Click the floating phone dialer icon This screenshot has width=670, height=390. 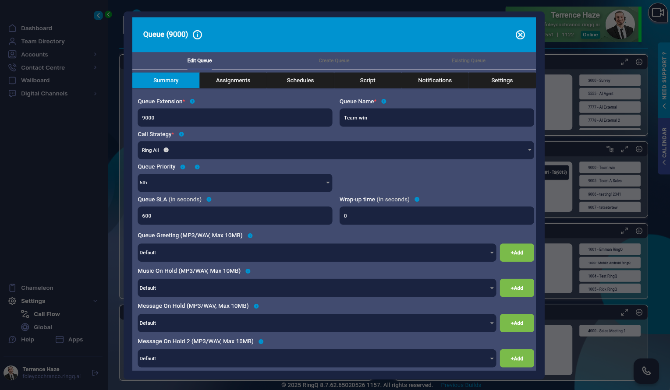[646, 370]
